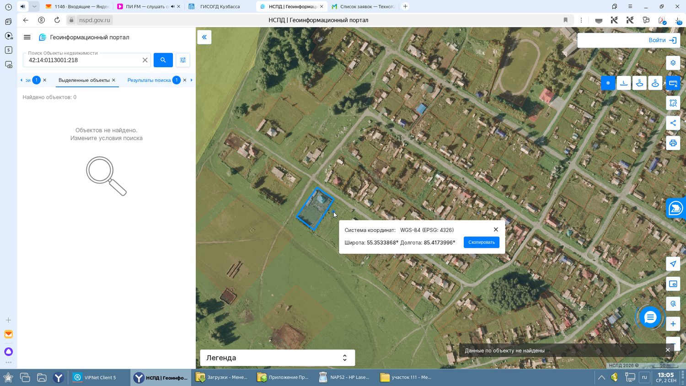Screen dimensions: 686x386
Task: Clear the cadastral number search field
Action: click(x=145, y=60)
